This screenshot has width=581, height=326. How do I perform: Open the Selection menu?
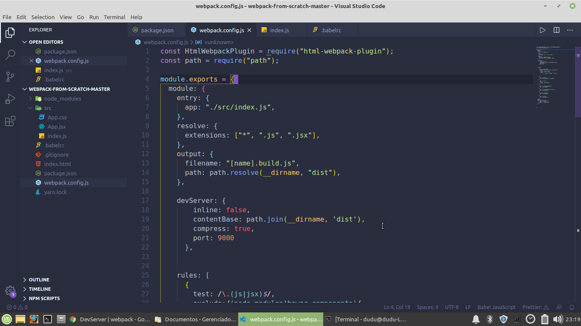43,17
